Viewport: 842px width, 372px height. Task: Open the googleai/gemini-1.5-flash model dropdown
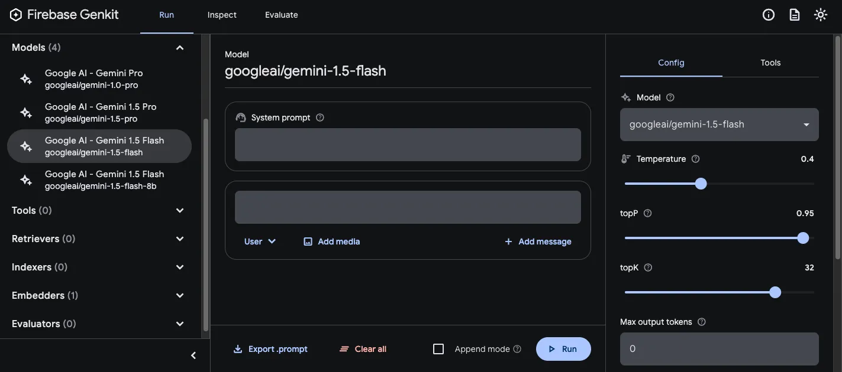[719, 125]
